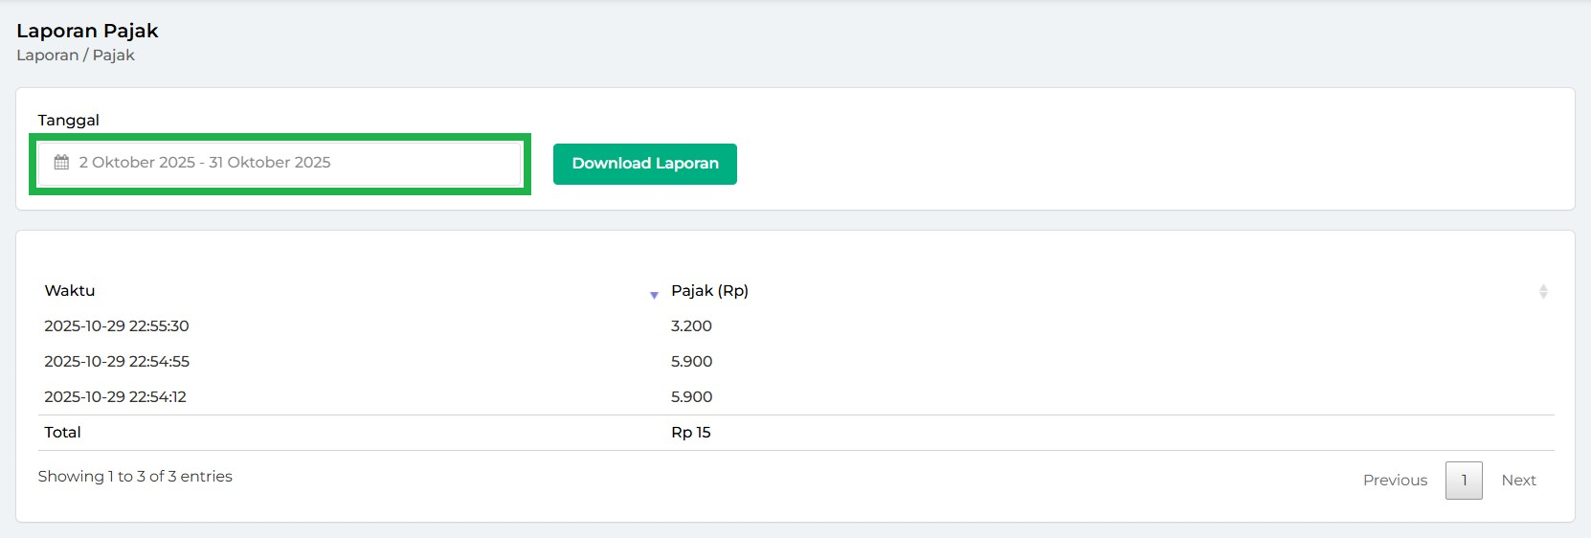Image resolution: width=1591 pixels, height=538 pixels.
Task: Sort table by Waktu column header
Action: tap(70, 291)
